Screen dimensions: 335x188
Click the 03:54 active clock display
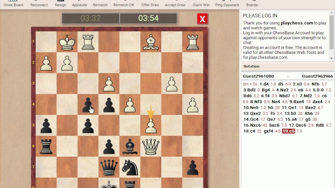pyautogui.click(x=148, y=18)
